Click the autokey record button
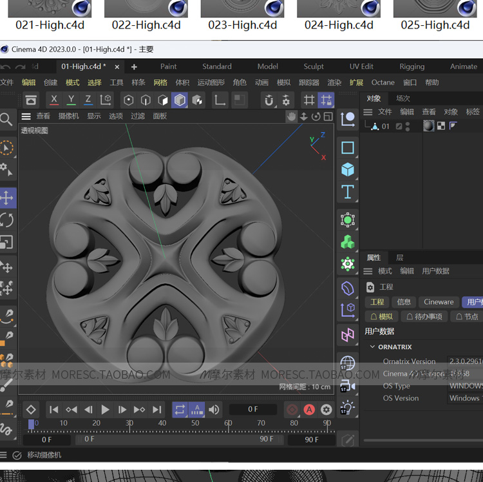This screenshot has width=483, height=482. point(309,410)
